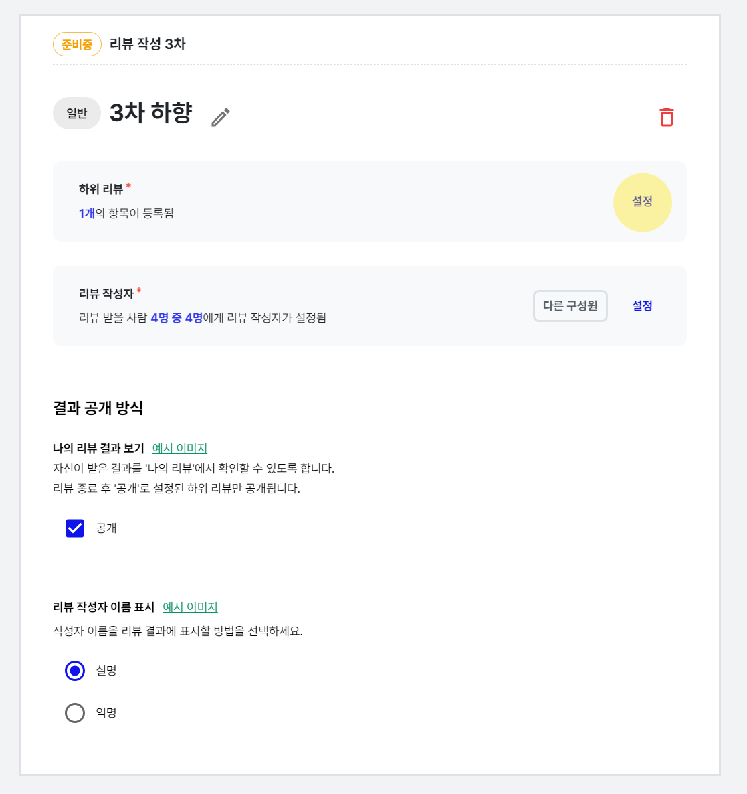Click the 일반 type badge

click(77, 113)
